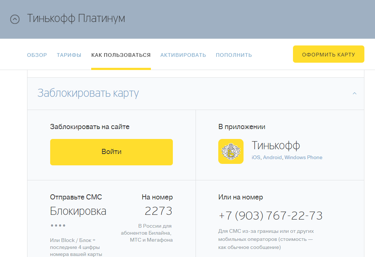Click the В России для абонентов note
The height and width of the screenshot is (257, 375).
point(147,233)
